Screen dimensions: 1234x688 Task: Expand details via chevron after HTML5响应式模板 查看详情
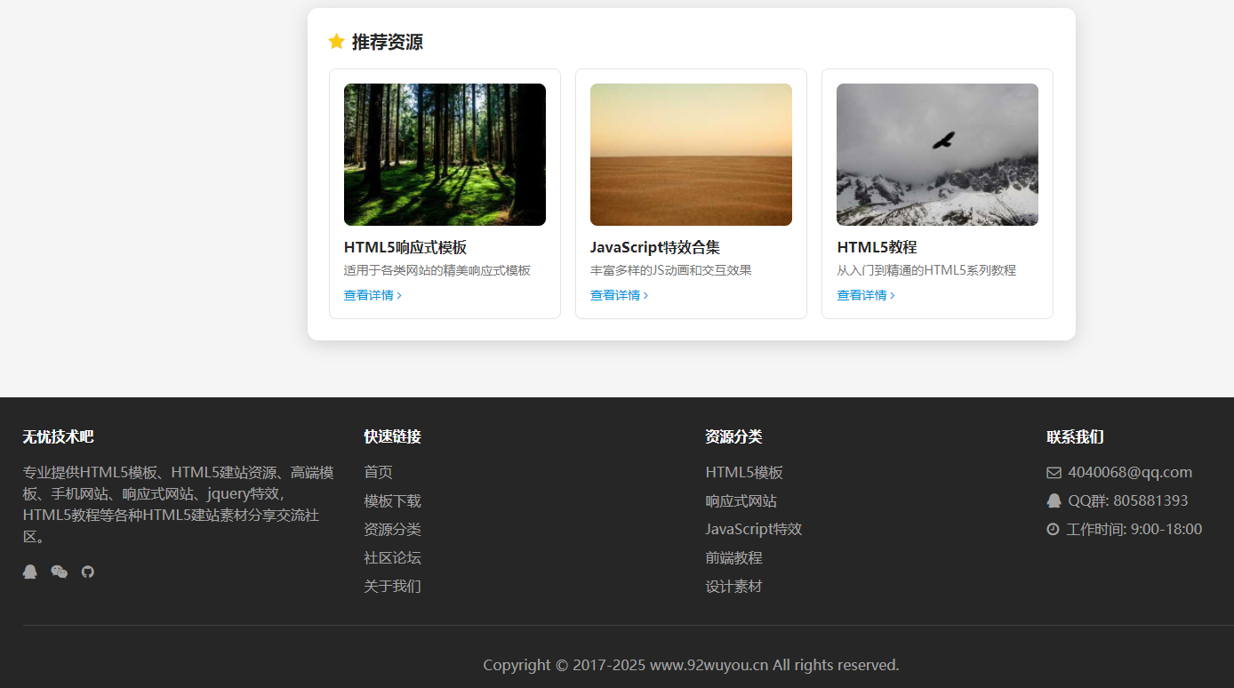pyautogui.click(x=401, y=294)
